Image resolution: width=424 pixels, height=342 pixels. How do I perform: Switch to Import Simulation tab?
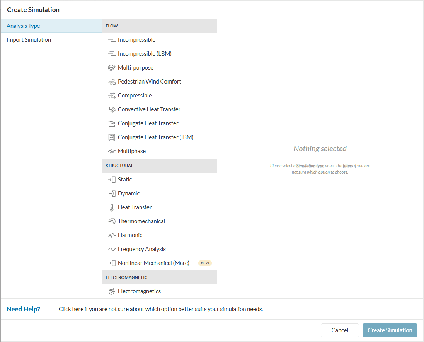(x=29, y=40)
